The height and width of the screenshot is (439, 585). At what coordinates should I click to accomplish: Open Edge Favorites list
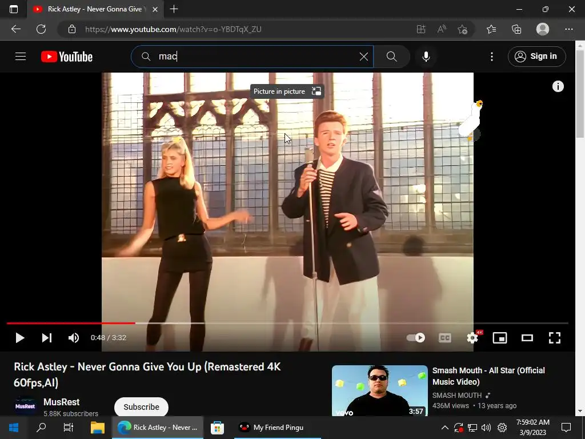click(x=491, y=29)
